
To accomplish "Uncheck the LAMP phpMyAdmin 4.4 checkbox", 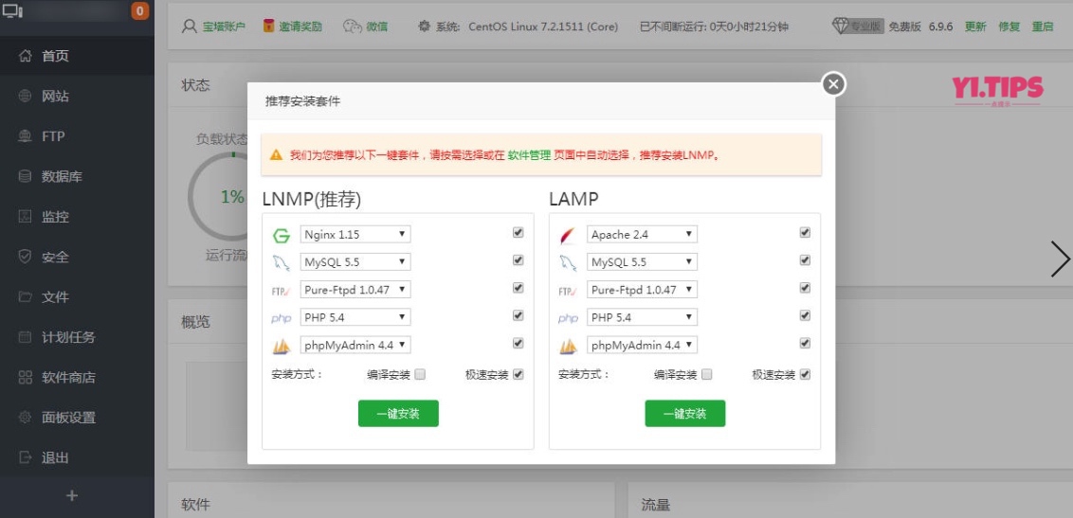I will coord(805,343).
